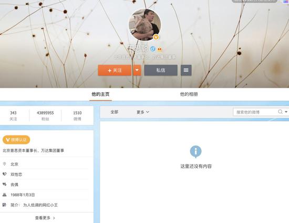Image resolution: width=289 pixels, height=223 pixels.
Task: Click the 微博认证 badge
Action: click(x=16, y=140)
